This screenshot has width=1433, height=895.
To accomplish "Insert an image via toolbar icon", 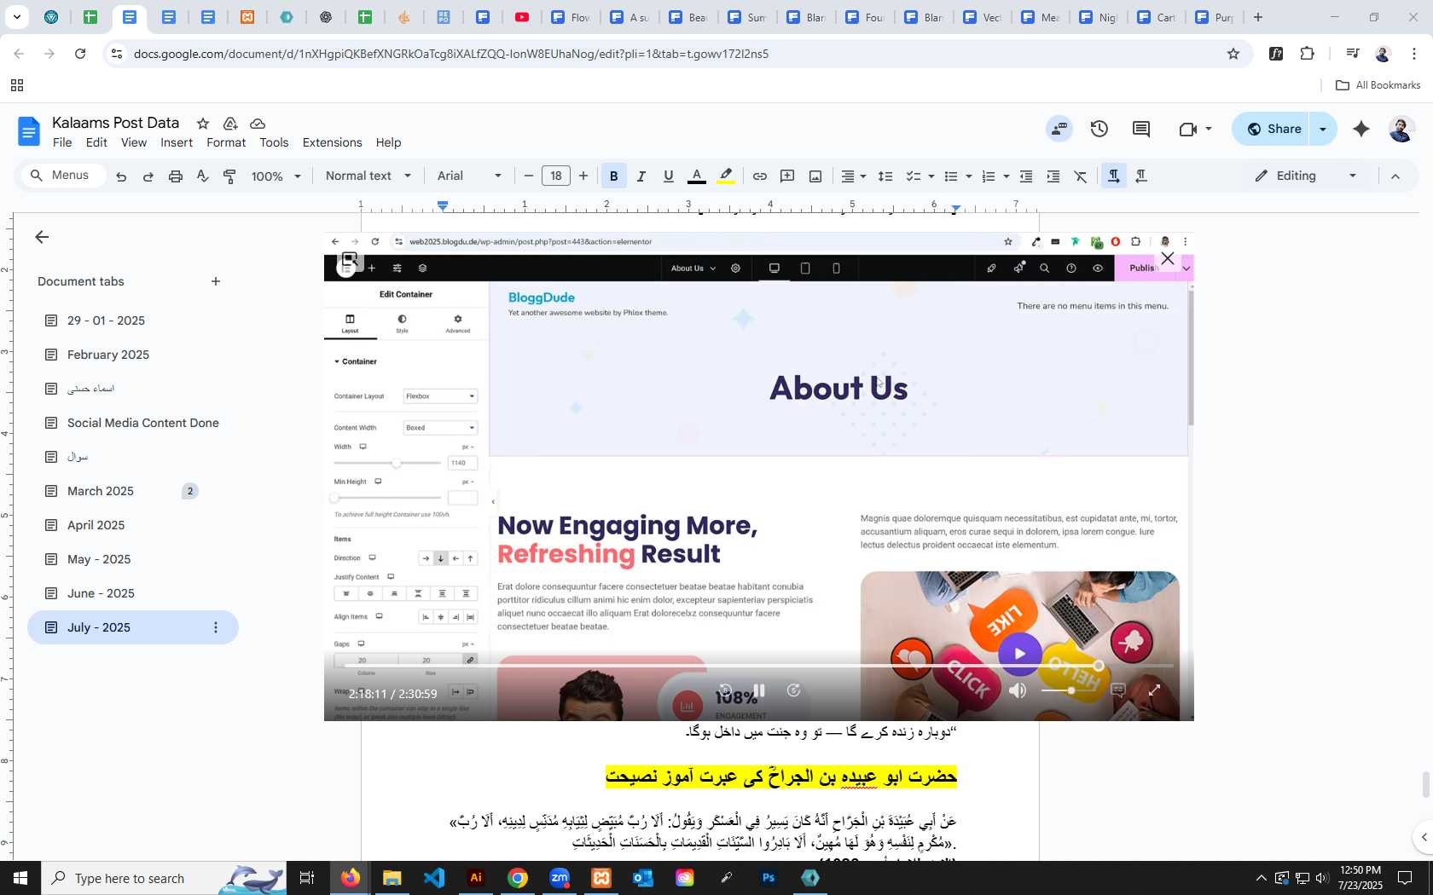I will 815,176.
